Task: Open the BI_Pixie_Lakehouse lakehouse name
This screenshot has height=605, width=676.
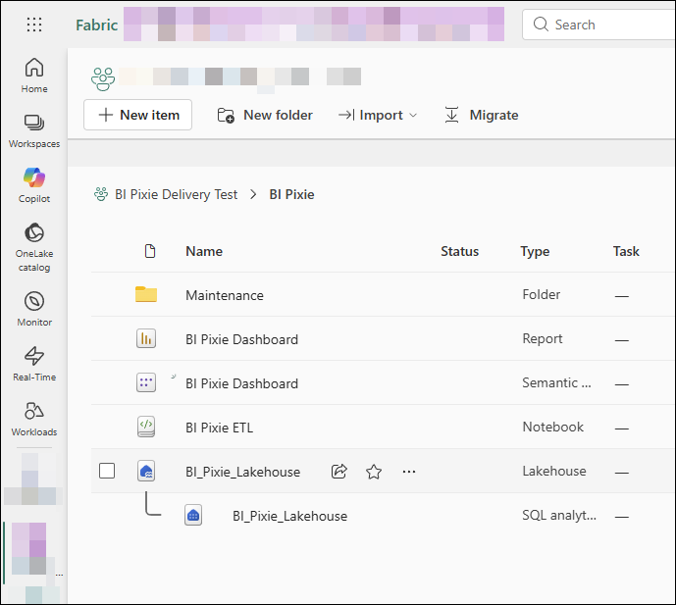Action: click(x=242, y=472)
